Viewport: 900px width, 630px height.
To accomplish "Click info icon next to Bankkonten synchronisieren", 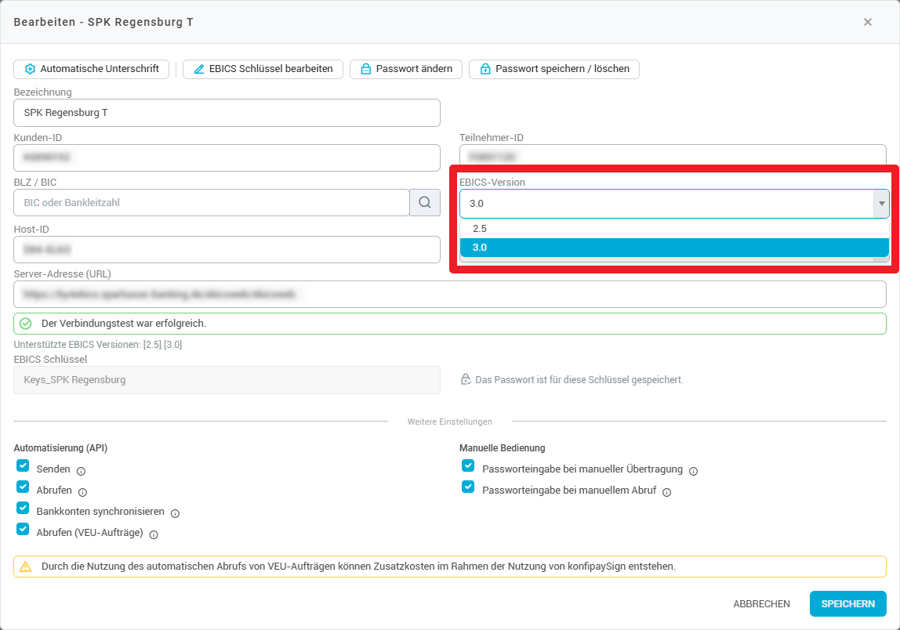I will tap(175, 513).
